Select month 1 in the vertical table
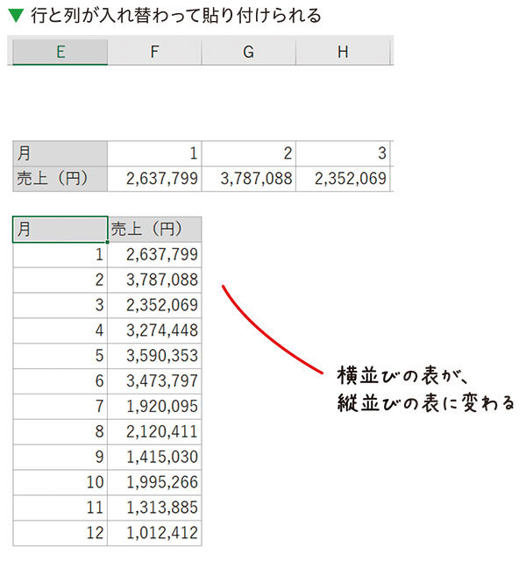This screenshot has height=561, width=526. 60,255
